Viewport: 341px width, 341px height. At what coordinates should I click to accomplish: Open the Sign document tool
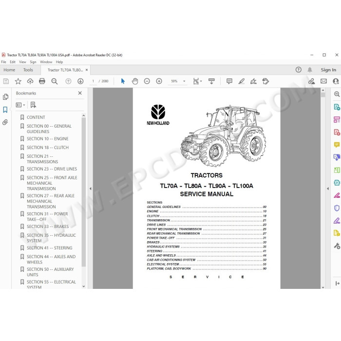pyautogui.click(x=253, y=81)
